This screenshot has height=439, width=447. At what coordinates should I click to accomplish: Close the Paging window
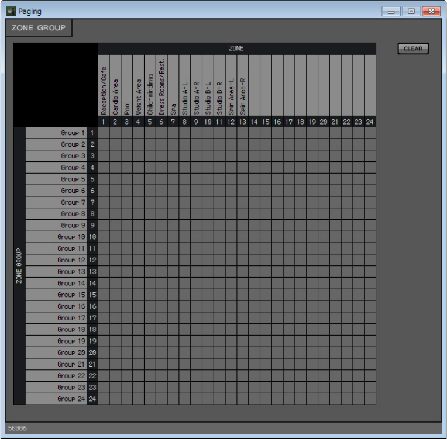tap(431, 11)
